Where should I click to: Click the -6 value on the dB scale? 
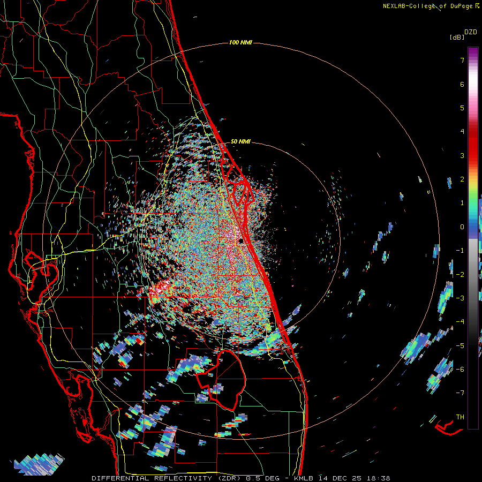460,369
